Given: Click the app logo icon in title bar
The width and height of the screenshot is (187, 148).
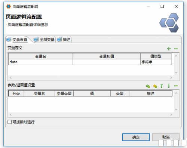Looking at the screenshot, I should (x=9, y=6).
